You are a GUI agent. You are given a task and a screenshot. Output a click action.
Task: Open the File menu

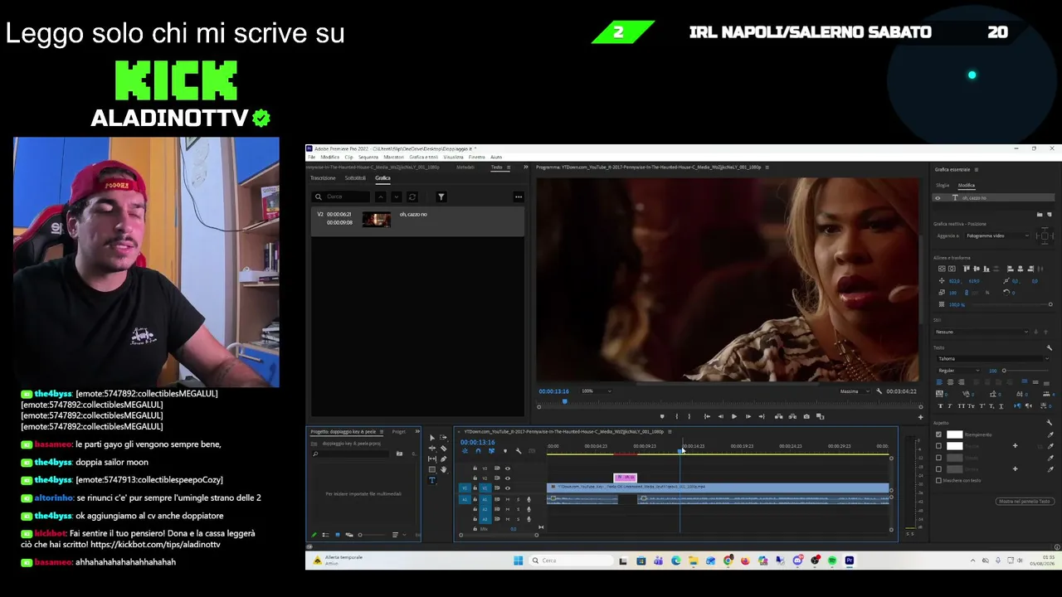point(312,157)
